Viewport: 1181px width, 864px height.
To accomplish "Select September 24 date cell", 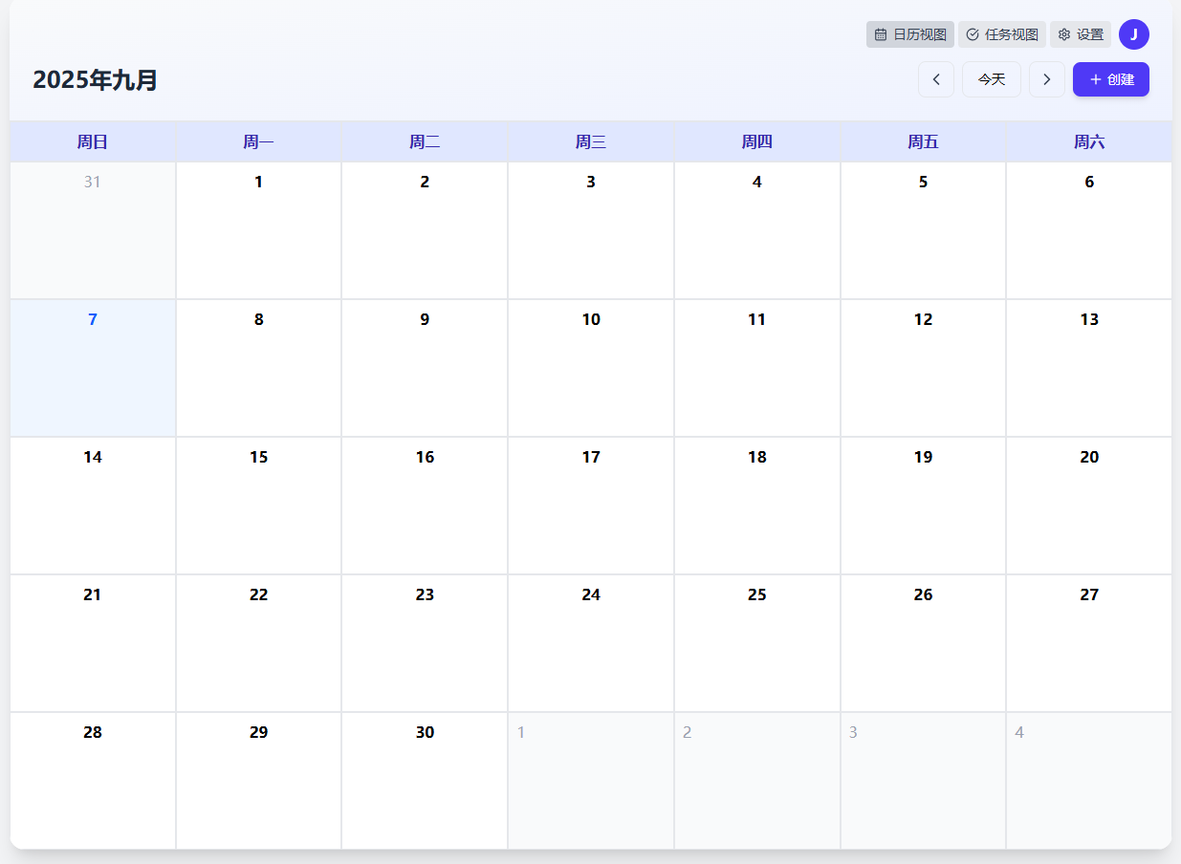I will [x=591, y=642].
